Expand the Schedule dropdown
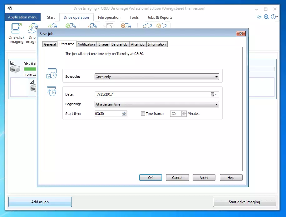Viewport: 286px width, 217px height. coord(216,77)
